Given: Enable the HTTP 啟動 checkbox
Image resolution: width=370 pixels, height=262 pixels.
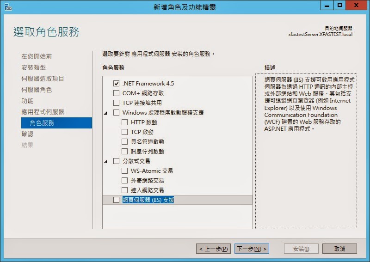Looking at the screenshot, I should tap(124, 122).
